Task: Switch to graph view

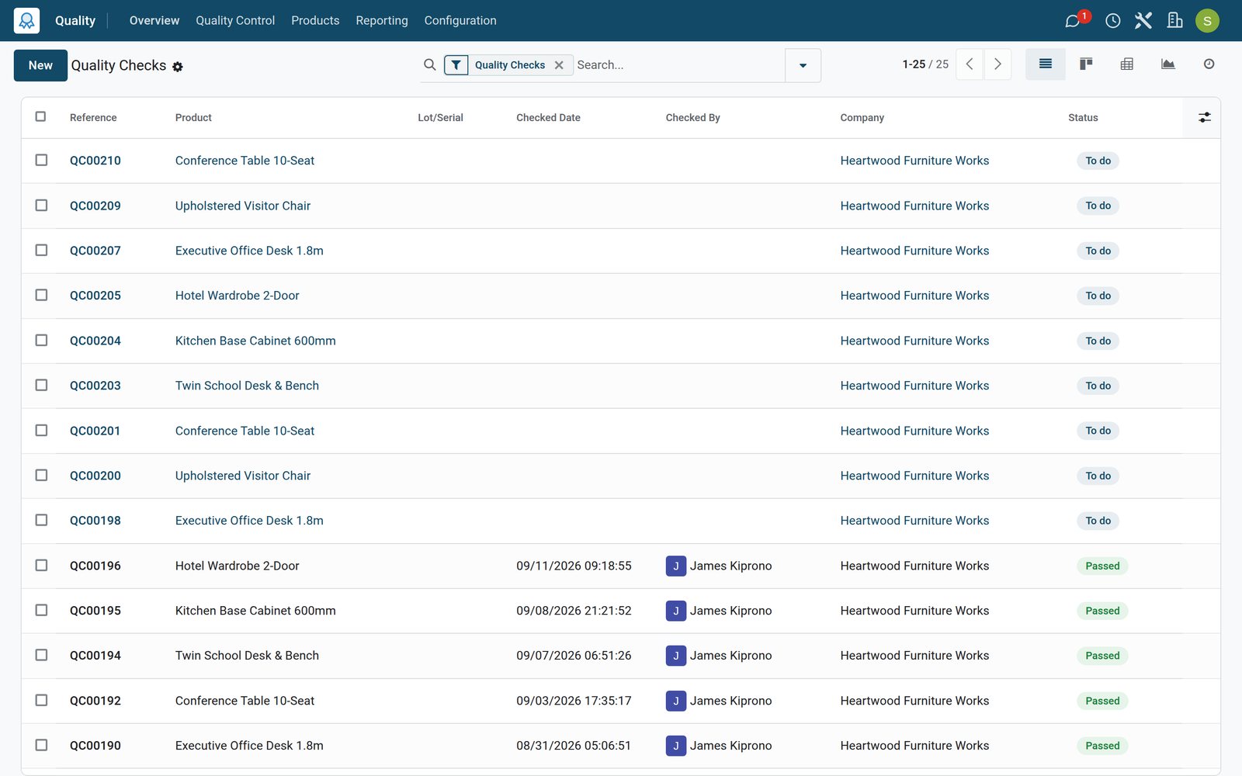Action: tap(1167, 64)
